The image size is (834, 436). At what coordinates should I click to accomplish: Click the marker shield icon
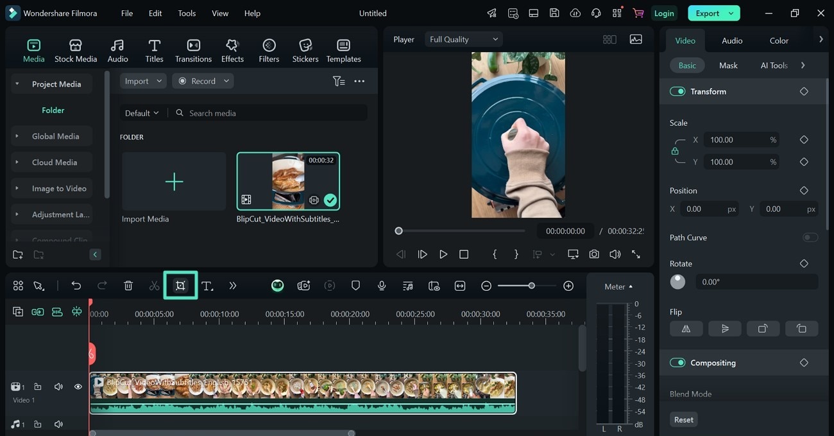355,286
